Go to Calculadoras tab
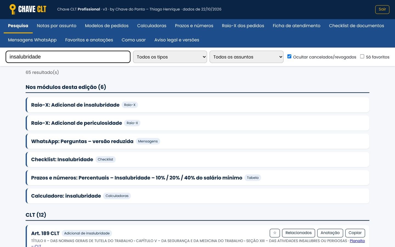The width and height of the screenshot is (395, 247). coord(152,26)
